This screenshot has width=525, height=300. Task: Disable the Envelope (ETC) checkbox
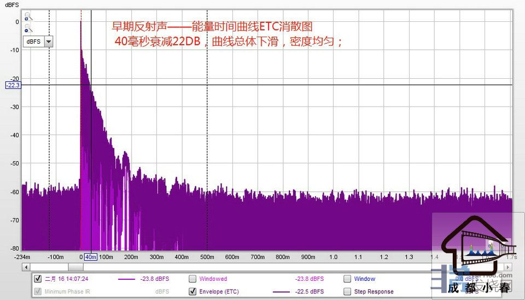[192, 292]
